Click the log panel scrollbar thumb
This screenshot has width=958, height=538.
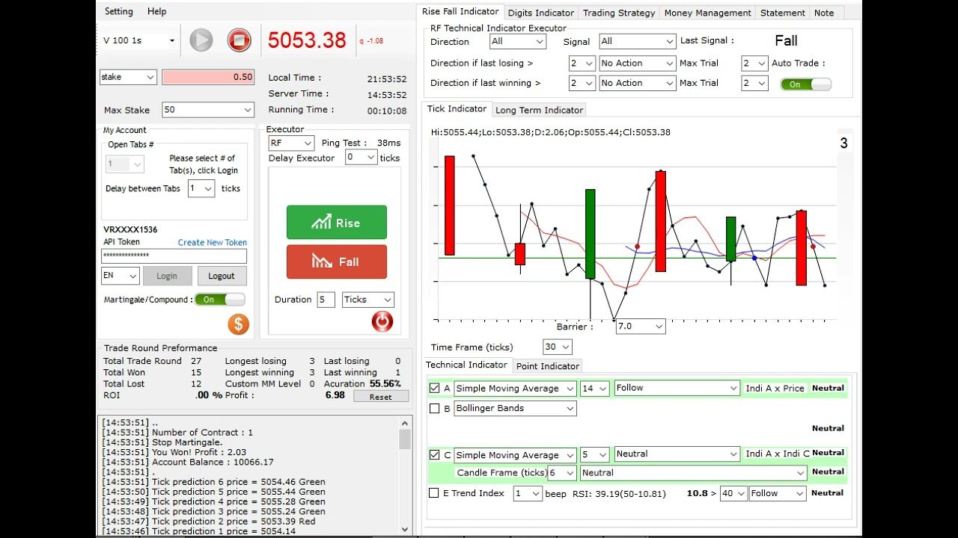tap(405, 439)
